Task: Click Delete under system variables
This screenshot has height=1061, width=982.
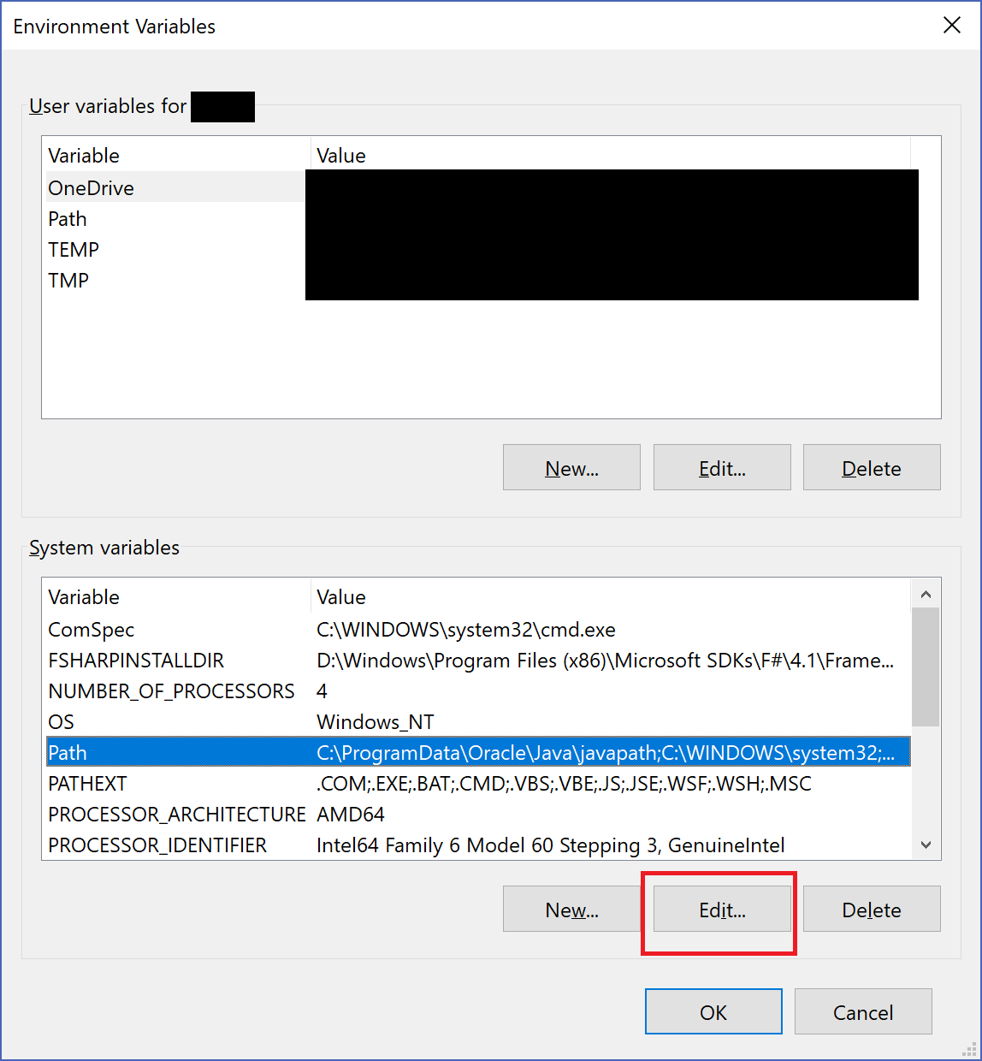Action: pos(871,909)
